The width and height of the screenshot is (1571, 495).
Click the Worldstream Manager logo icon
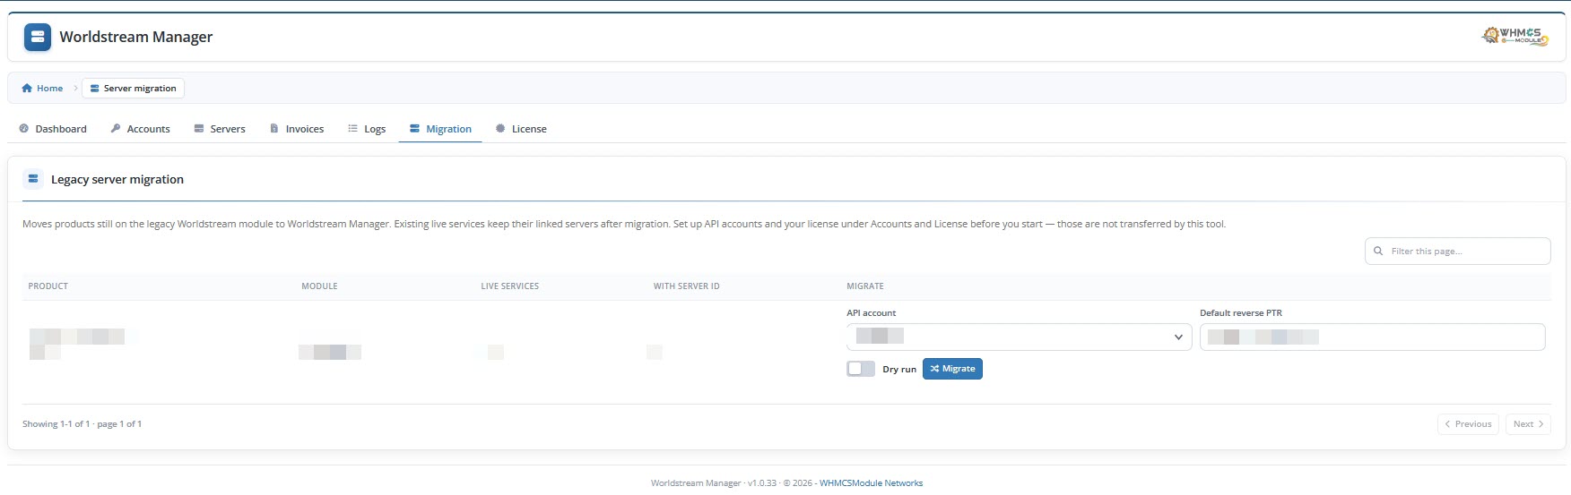[x=38, y=37]
